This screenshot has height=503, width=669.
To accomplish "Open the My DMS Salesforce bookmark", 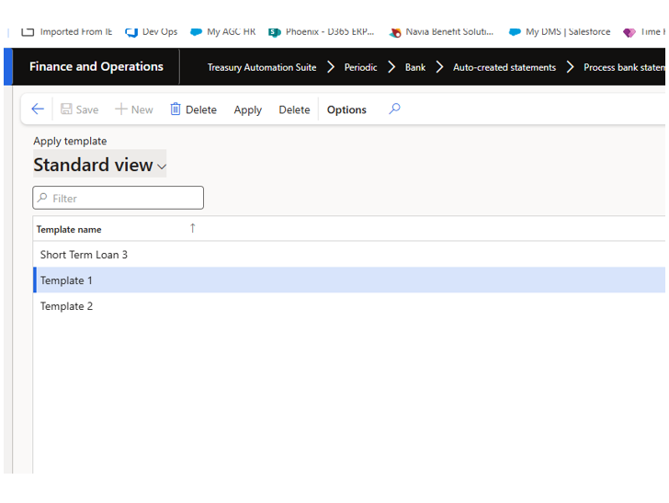I will tap(560, 31).
